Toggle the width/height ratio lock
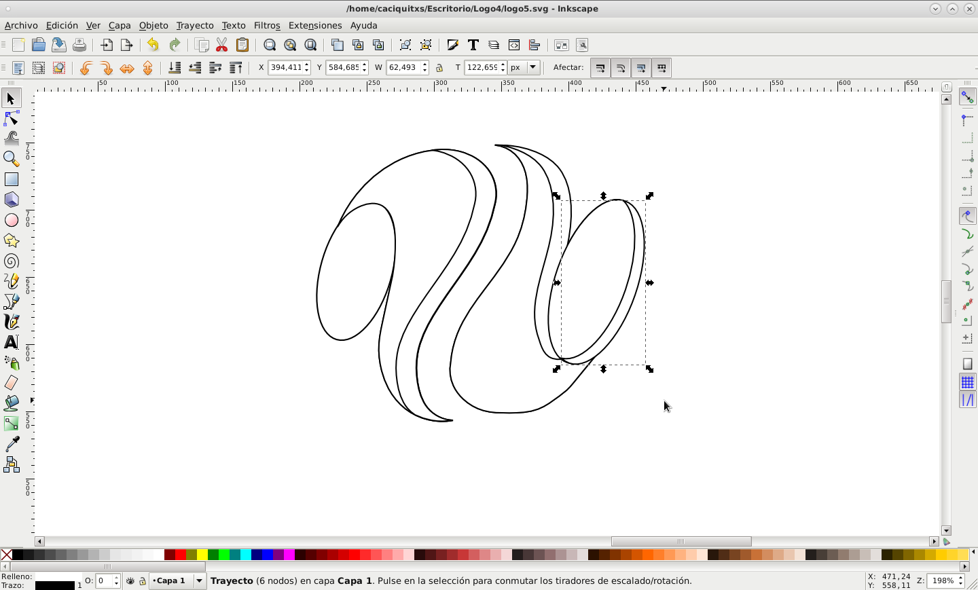Screen dimensions: 978x590 (439, 68)
